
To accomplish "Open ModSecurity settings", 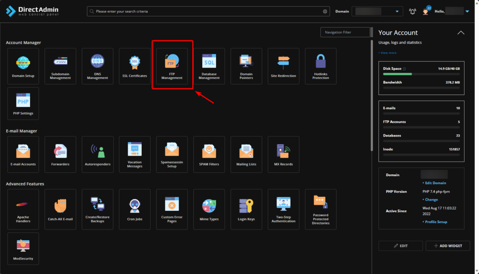I will (x=23, y=249).
